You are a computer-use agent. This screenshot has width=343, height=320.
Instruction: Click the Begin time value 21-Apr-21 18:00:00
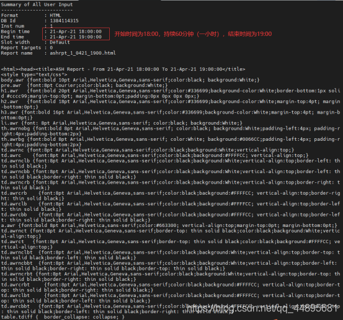tap(76, 32)
